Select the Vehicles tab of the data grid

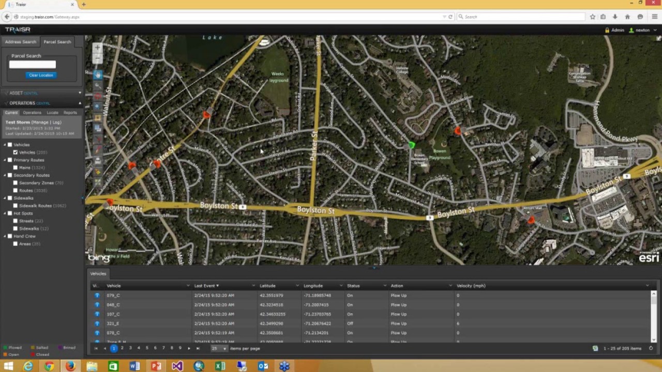[98, 274]
